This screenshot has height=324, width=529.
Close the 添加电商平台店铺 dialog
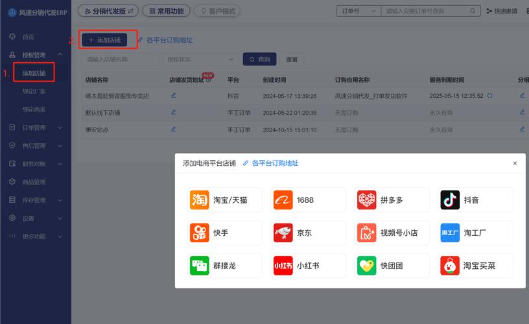tap(515, 163)
